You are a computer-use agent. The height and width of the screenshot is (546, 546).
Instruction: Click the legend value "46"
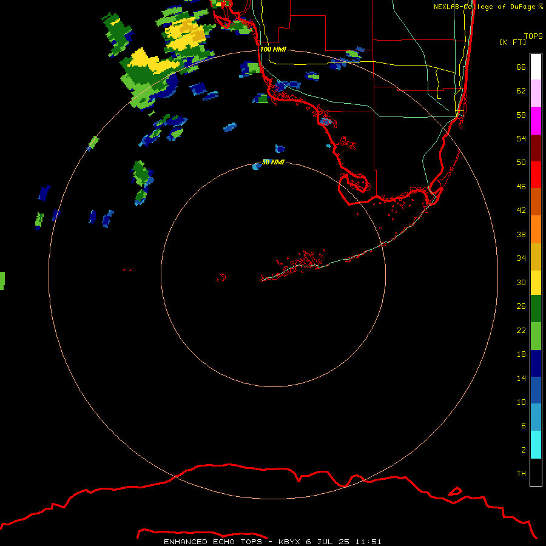point(521,186)
